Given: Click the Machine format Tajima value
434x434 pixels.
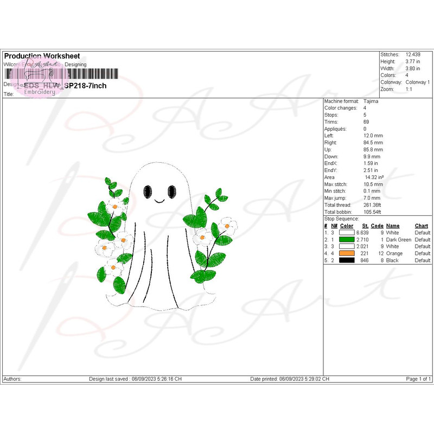Looking at the screenshot, I should pyautogui.click(x=371, y=101).
